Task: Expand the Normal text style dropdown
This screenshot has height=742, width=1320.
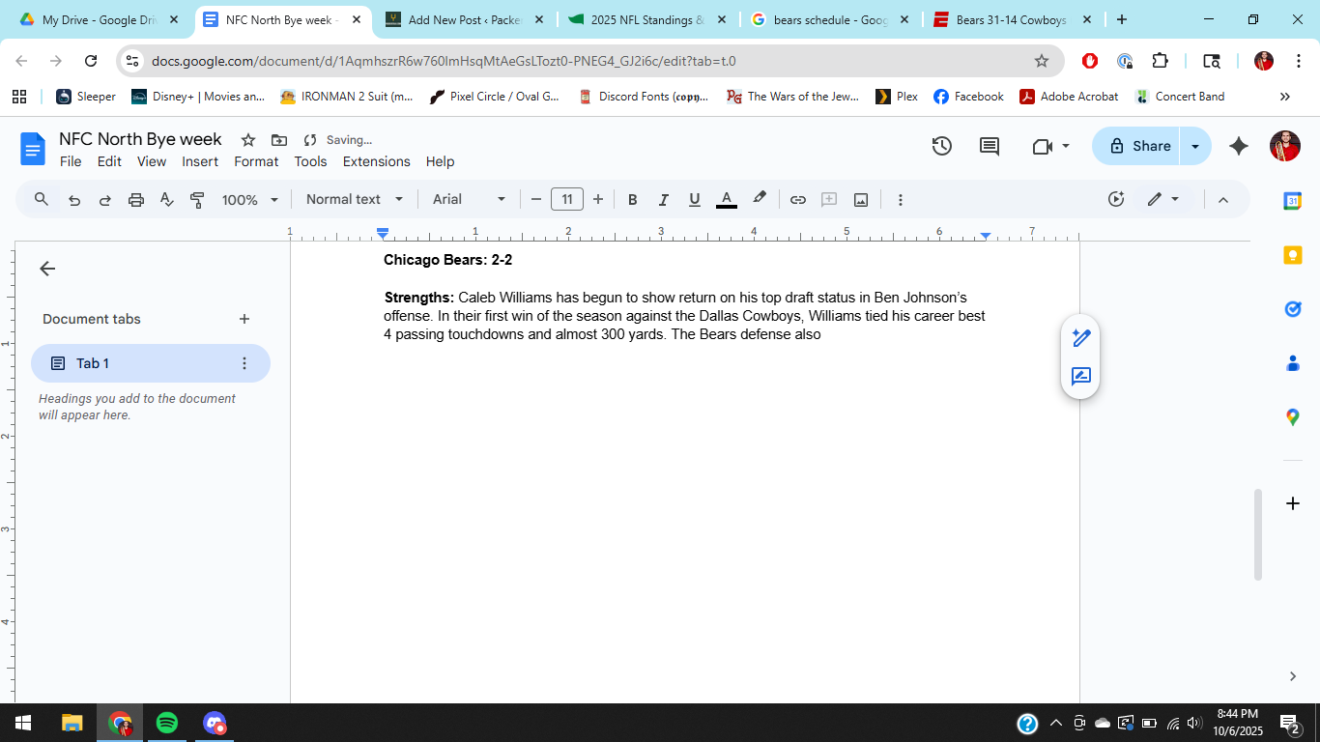Action: click(x=354, y=200)
